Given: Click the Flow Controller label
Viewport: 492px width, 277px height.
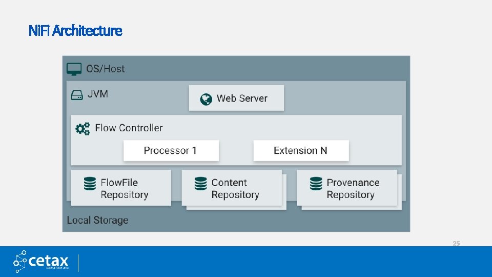Looking at the screenshot, I should (x=129, y=128).
